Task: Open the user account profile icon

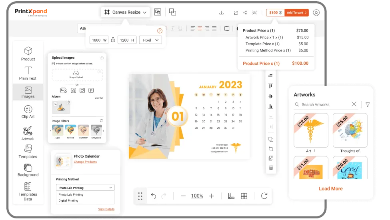Action: pos(316,13)
